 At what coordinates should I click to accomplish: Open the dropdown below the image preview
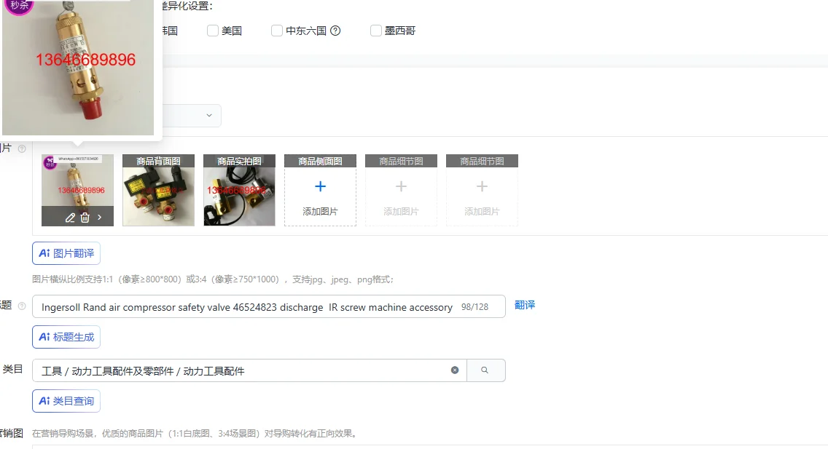[192, 116]
